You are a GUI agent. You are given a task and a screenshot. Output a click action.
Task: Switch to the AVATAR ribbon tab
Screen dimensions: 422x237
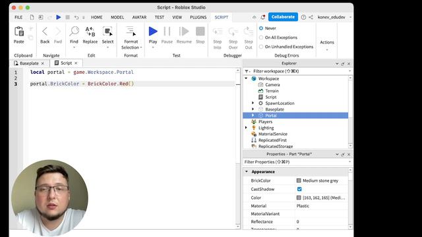[139, 17]
